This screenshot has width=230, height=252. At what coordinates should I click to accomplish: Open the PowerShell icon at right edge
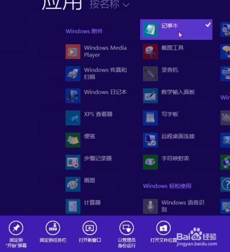click(x=225, y=140)
